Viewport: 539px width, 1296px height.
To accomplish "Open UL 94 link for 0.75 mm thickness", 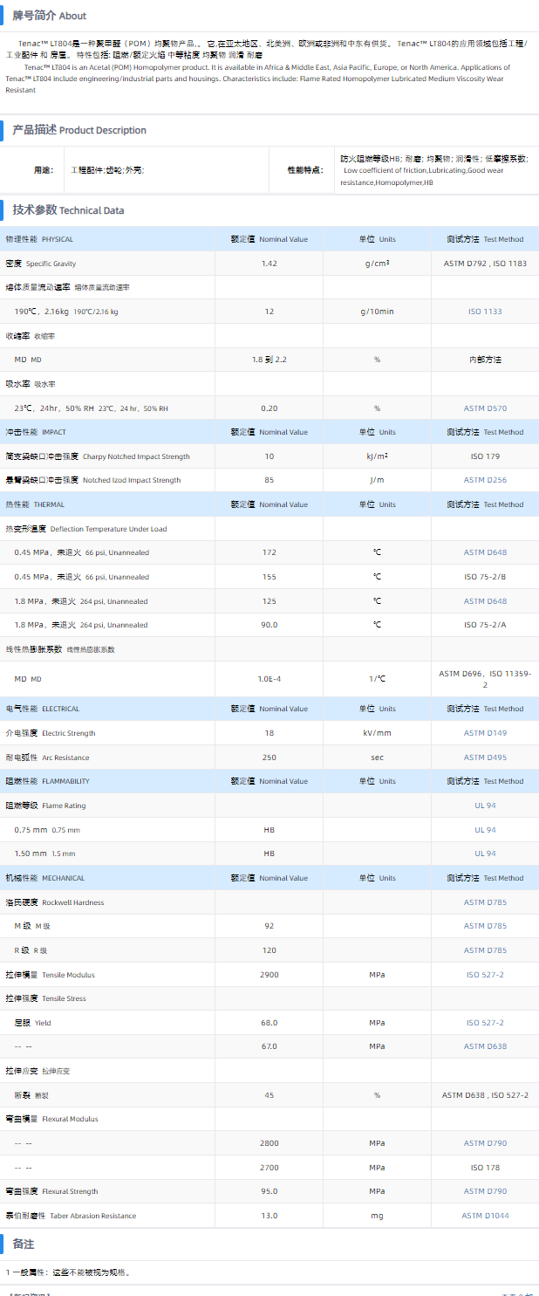I will coord(485,830).
